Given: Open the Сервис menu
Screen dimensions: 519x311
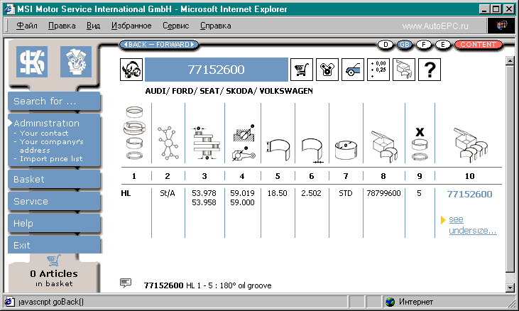Looking at the screenshot, I should (x=176, y=26).
